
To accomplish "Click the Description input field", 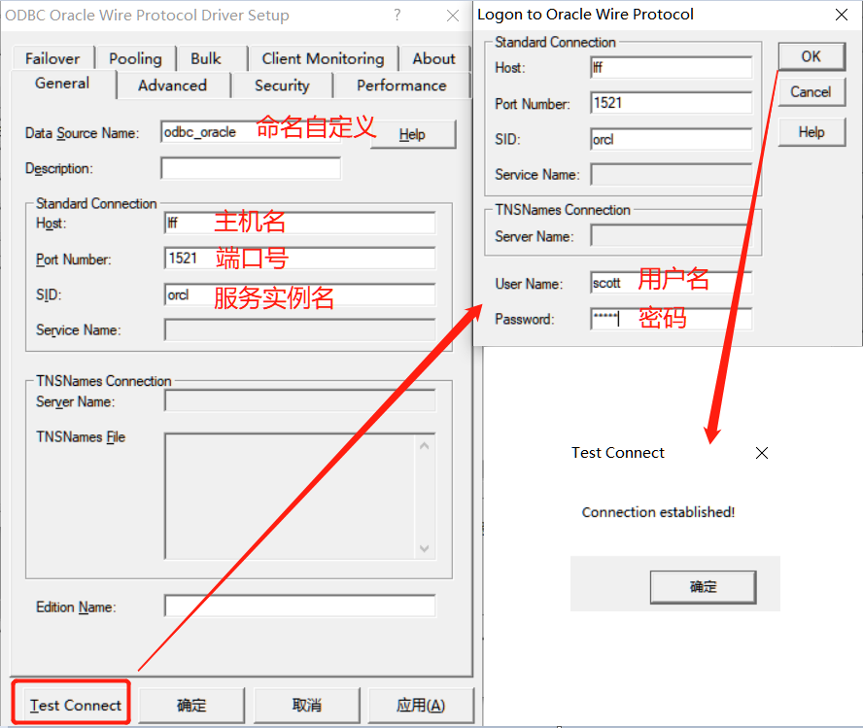I will pyautogui.click(x=251, y=168).
